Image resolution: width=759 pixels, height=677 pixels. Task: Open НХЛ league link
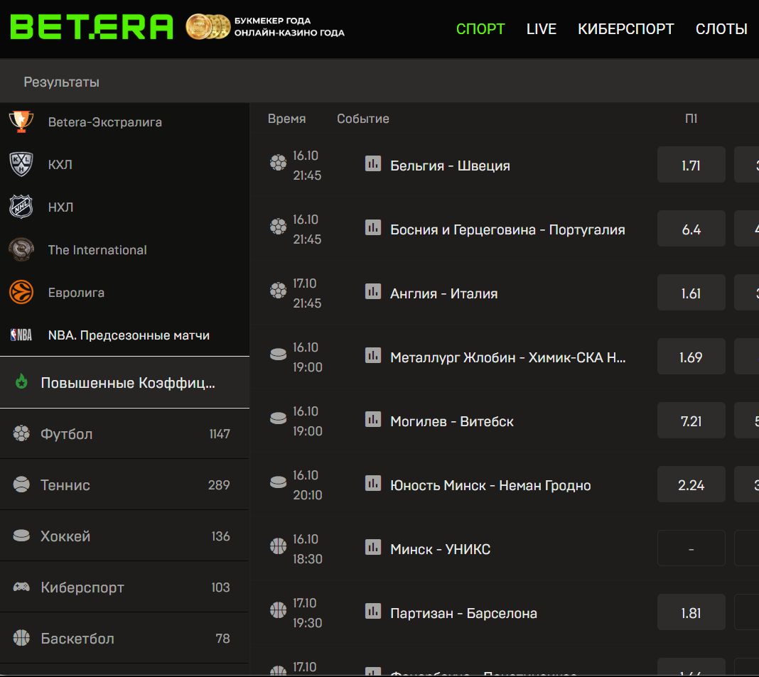pos(60,207)
